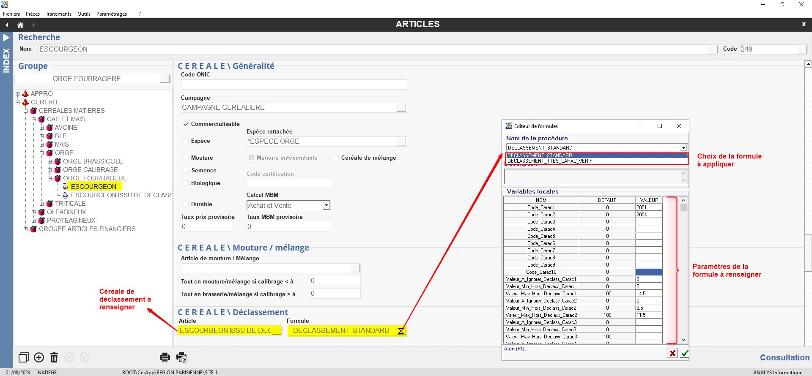Screen dimensions: 812x376
Task: Expand the OLEAGINEUX tree node
Action: click(34, 212)
